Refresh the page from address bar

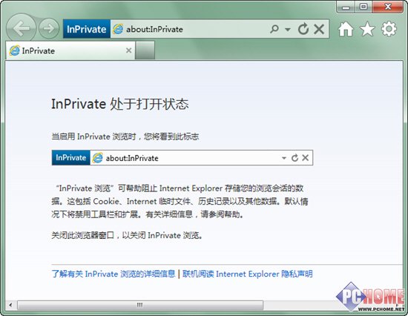coord(303,29)
